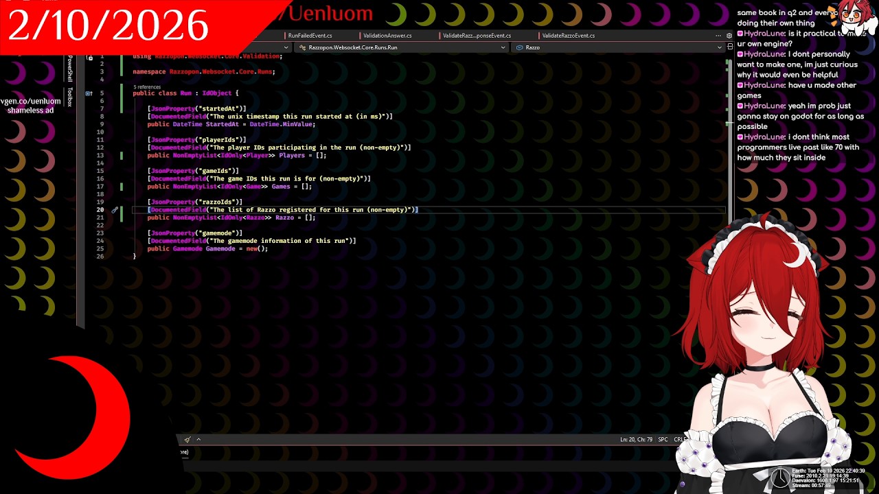Viewport: 879px width, 494px height.
Task: Select the ValidateRazz...ponseEvent.cs tab
Action: pos(477,36)
